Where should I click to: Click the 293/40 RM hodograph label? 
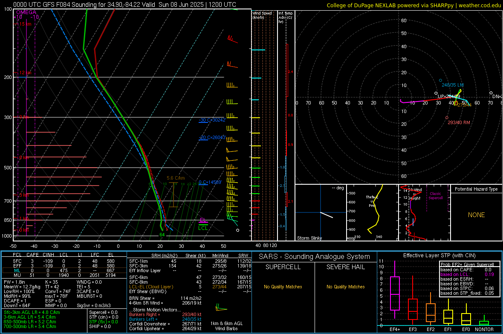click(459, 122)
